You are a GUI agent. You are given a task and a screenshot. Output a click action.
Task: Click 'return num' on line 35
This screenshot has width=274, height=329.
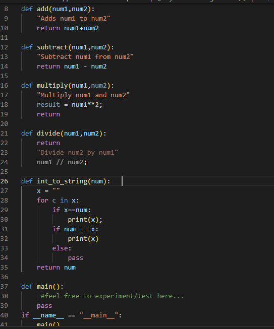pyautogui.click(x=56, y=268)
